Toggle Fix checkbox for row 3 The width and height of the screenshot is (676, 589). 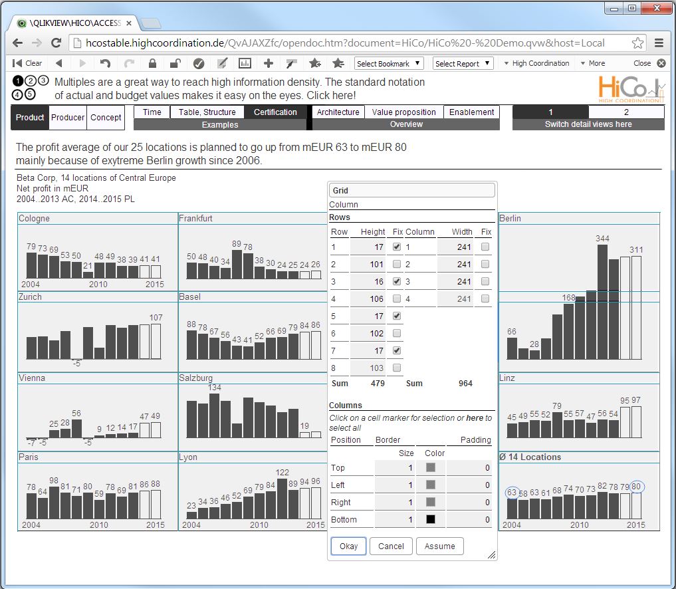(397, 281)
